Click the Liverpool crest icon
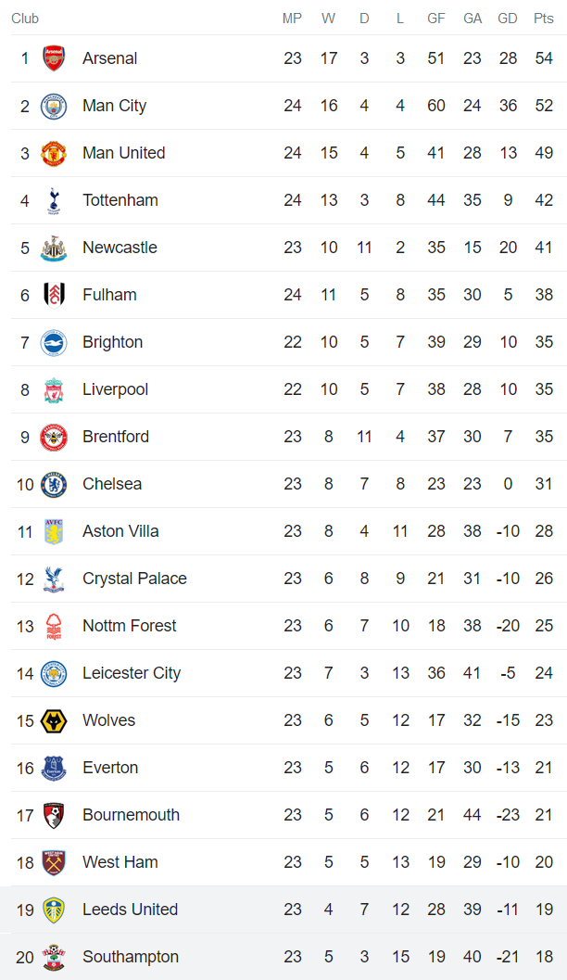Image resolution: width=567 pixels, height=980 pixels. 54,389
